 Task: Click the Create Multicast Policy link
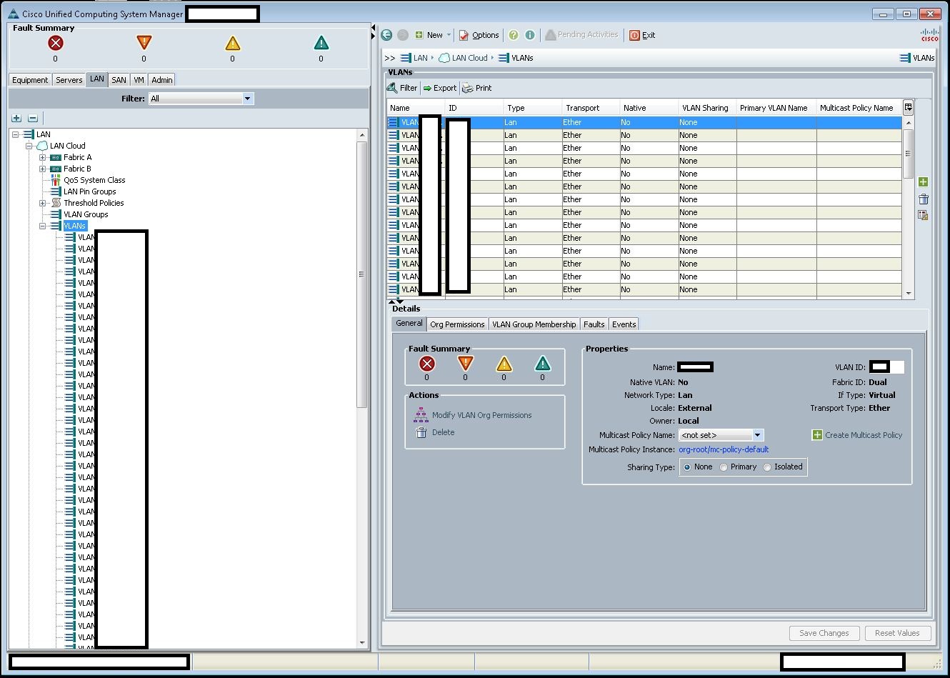click(x=863, y=435)
